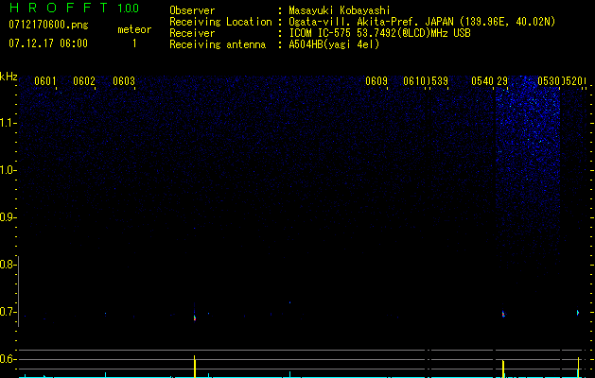Click the meteor count label
This screenshot has width=595, height=378.
(134, 29)
